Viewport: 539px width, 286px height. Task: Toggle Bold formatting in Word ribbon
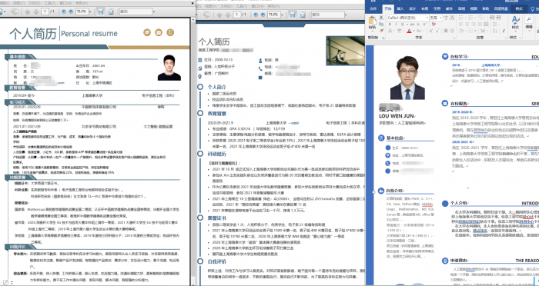tap(390, 25)
